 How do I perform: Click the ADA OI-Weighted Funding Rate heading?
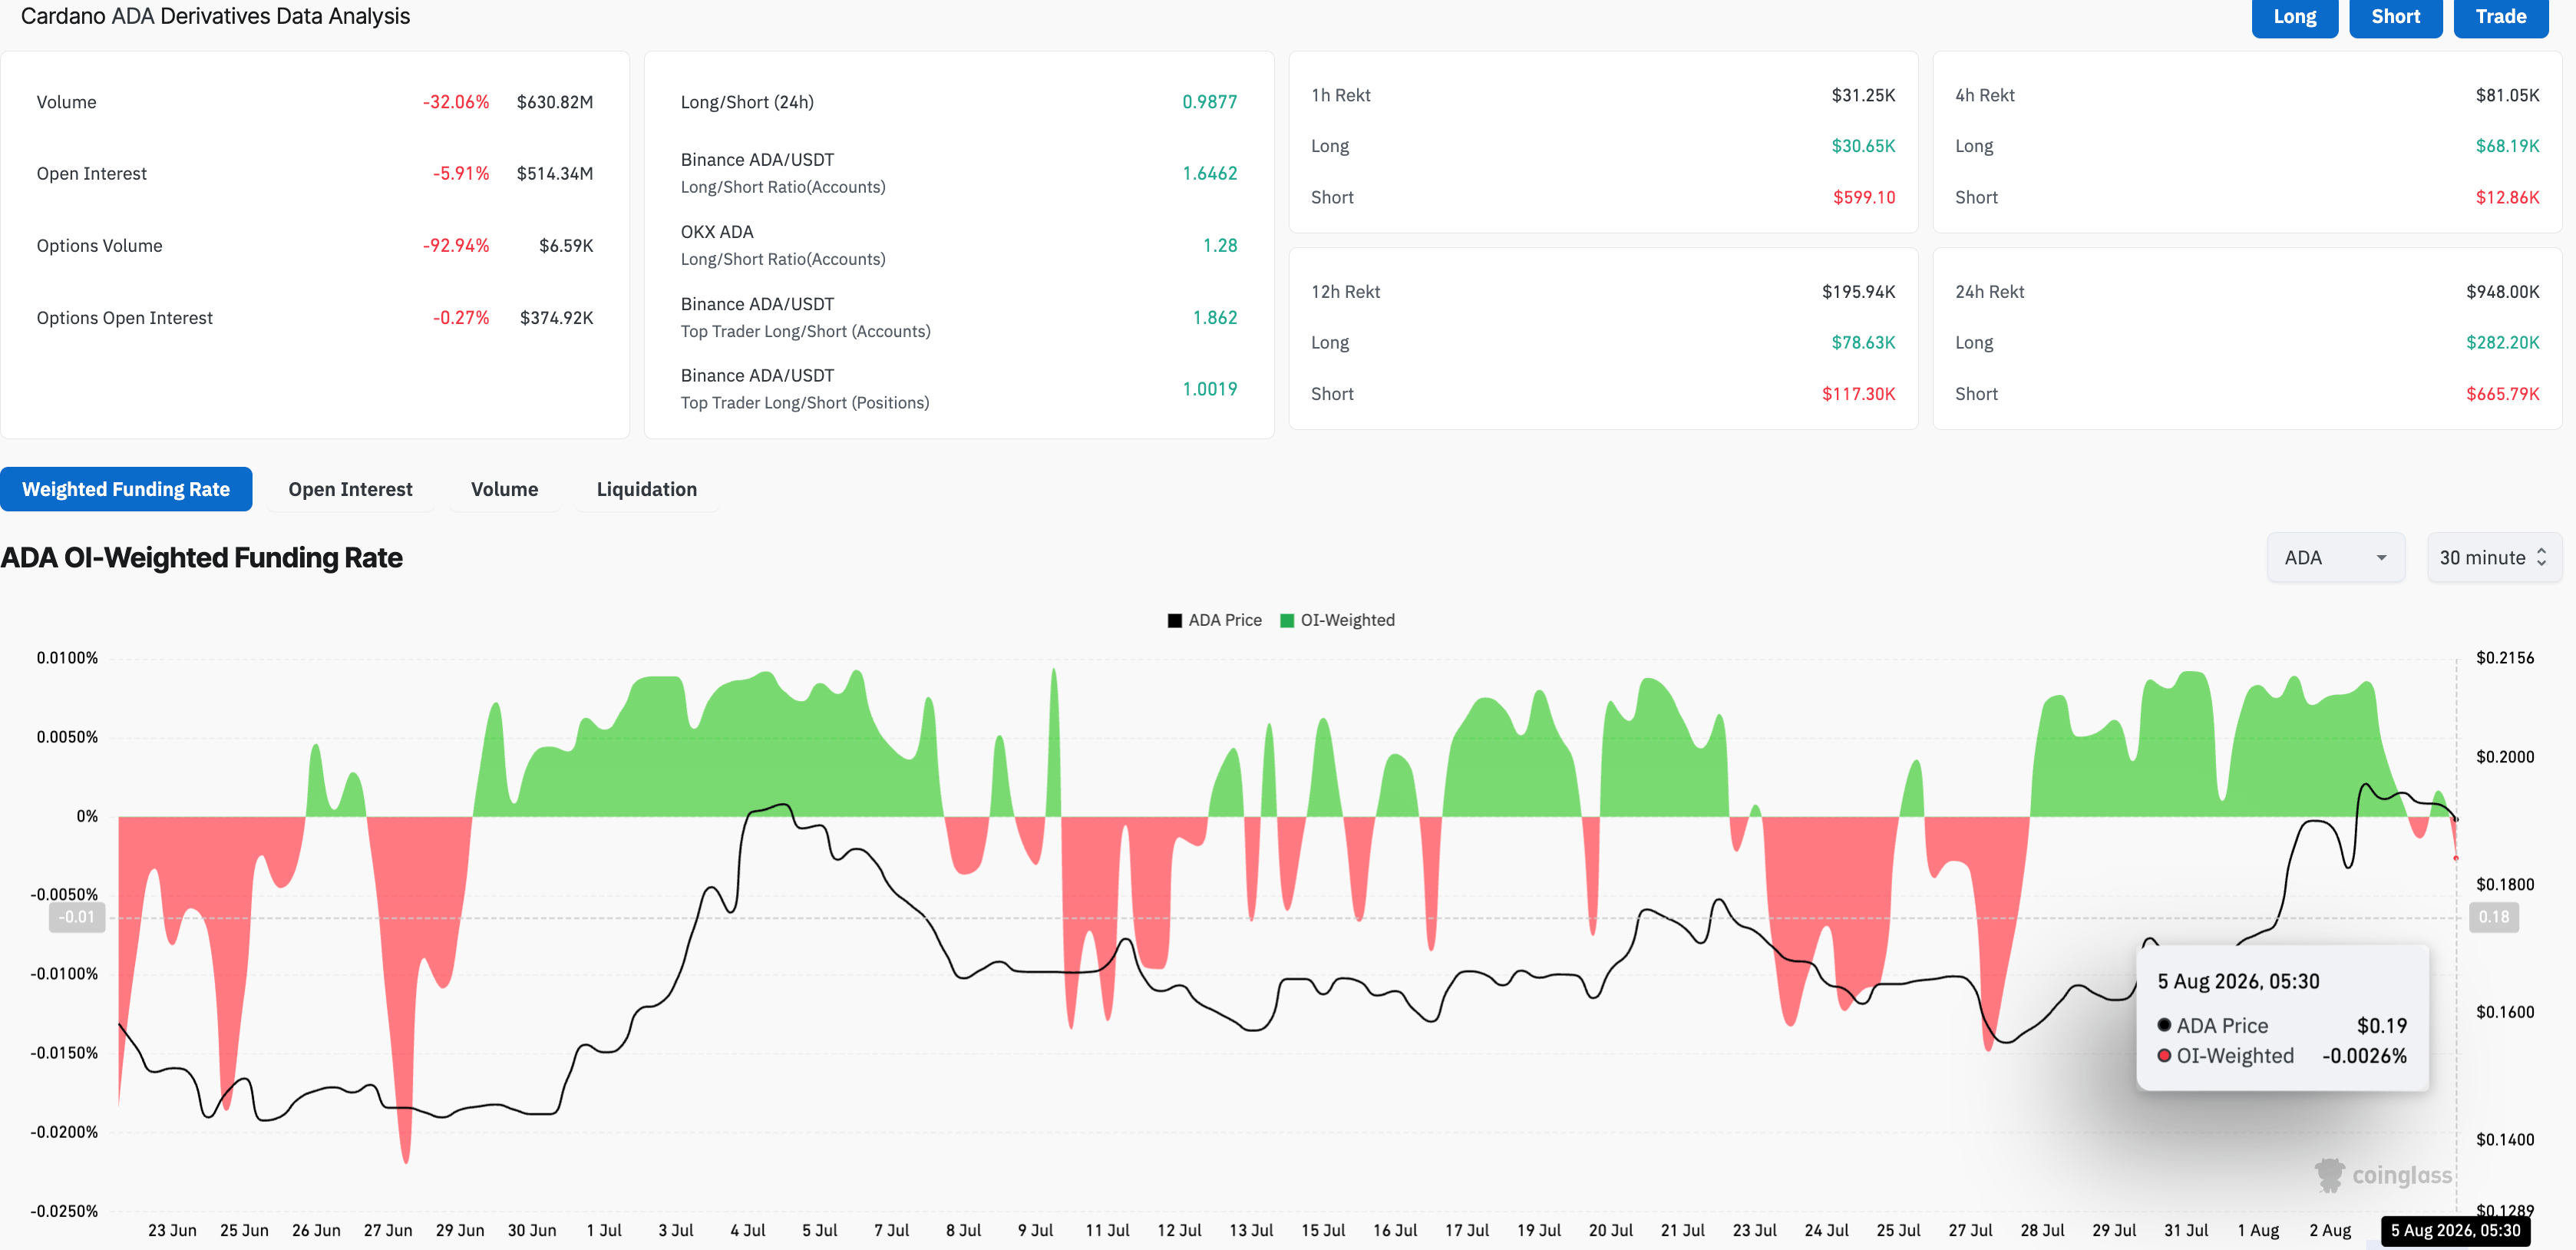click(202, 558)
